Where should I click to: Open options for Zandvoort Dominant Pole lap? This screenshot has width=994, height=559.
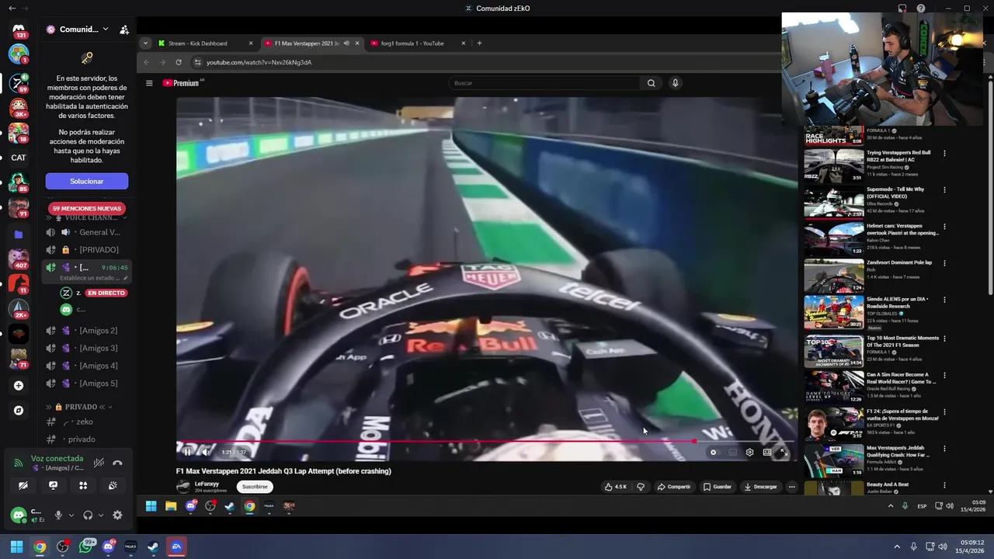pos(944,263)
